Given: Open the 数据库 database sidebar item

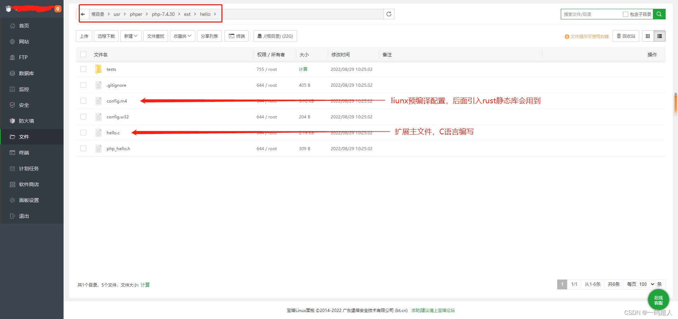Looking at the screenshot, I should tap(32, 73).
